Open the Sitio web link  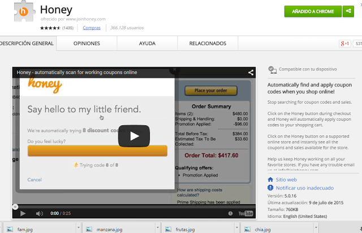tap(286, 179)
